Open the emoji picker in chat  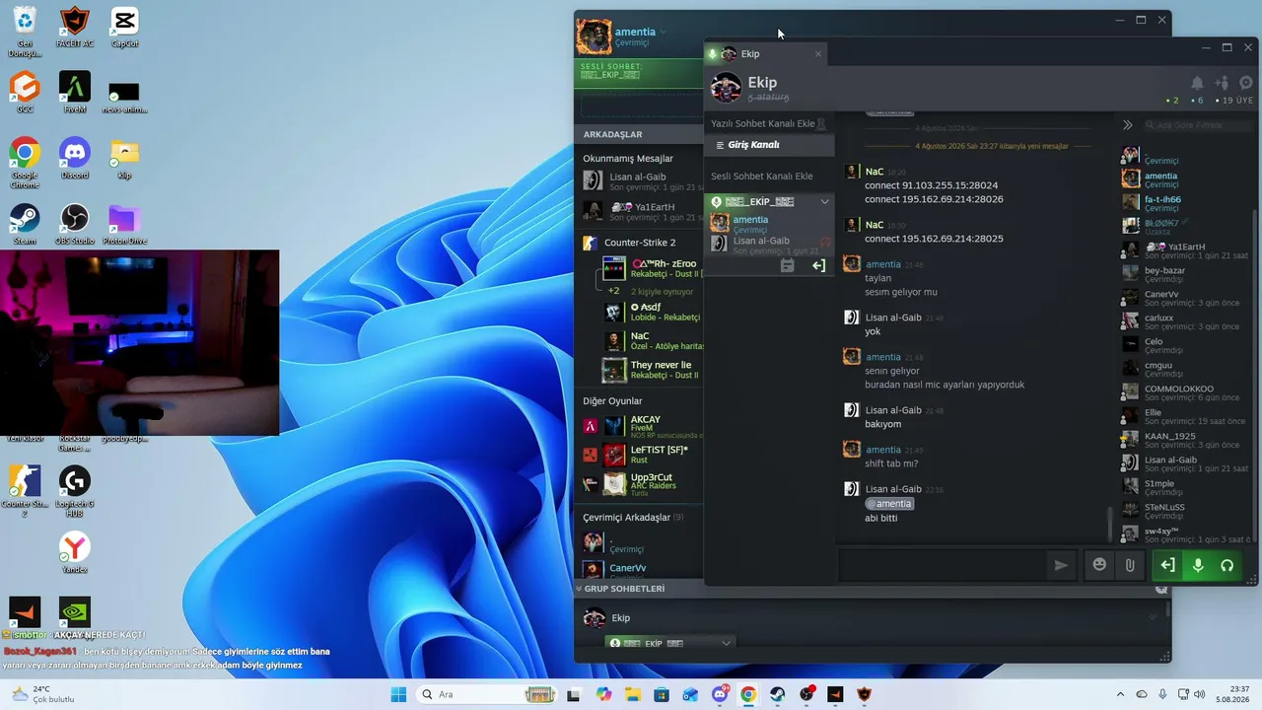click(x=1099, y=565)
